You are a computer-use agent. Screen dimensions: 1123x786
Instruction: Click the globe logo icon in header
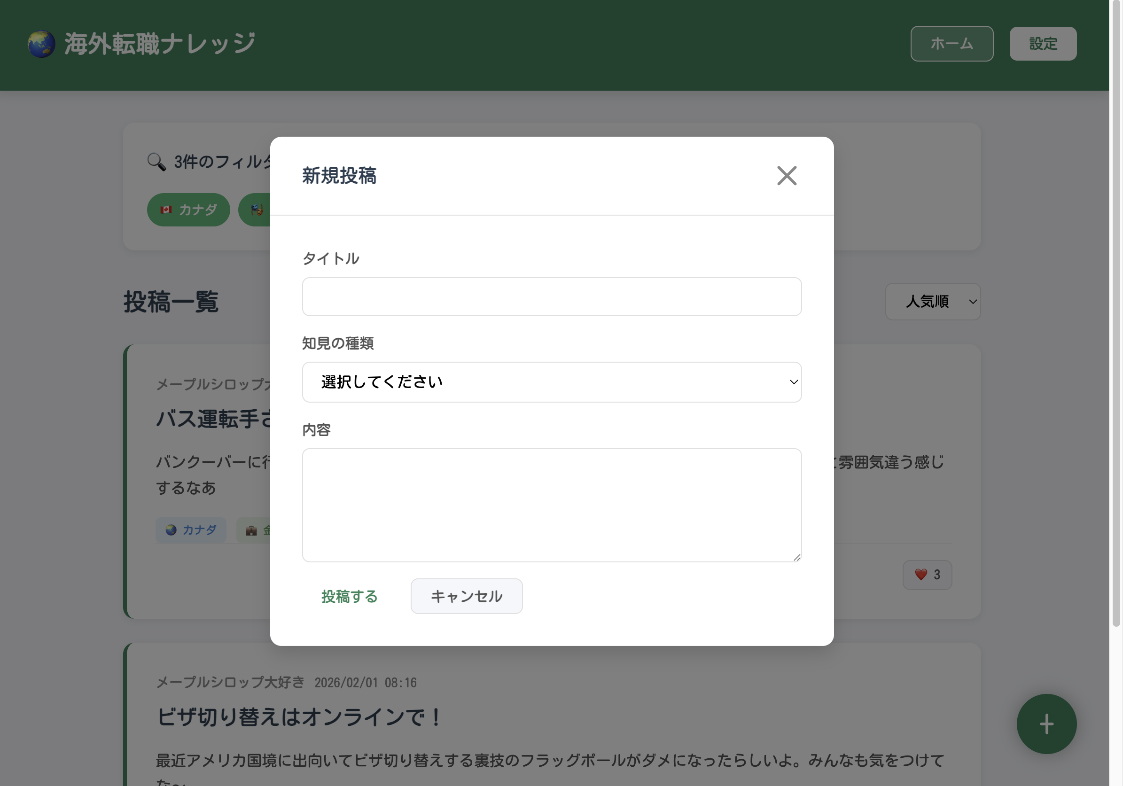click(x=41, y=44)
